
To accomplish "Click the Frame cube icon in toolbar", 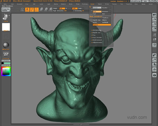I will click(22, 9).
